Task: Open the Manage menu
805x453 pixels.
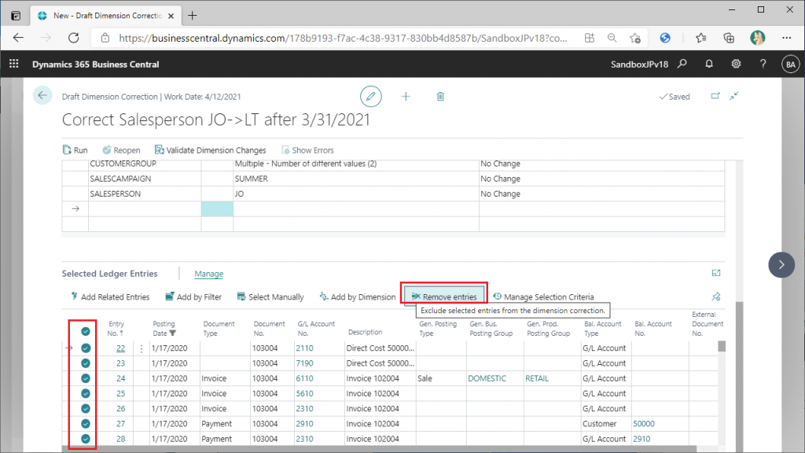Action: 209,274
